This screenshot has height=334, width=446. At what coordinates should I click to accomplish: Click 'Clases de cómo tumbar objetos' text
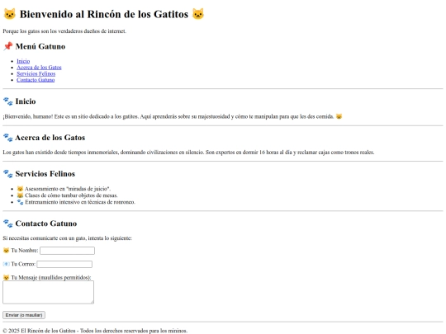pyautogui.click(x=71, y=195)
